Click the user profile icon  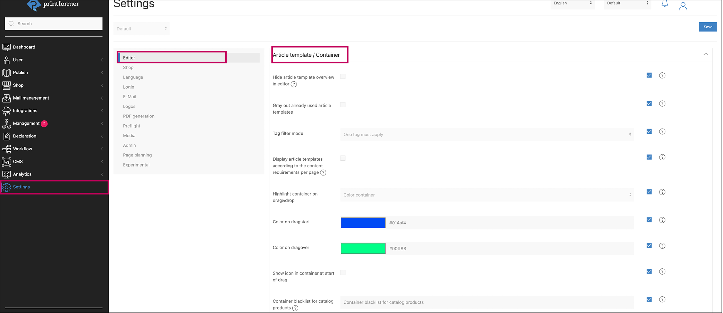click(x=683, y=6)
